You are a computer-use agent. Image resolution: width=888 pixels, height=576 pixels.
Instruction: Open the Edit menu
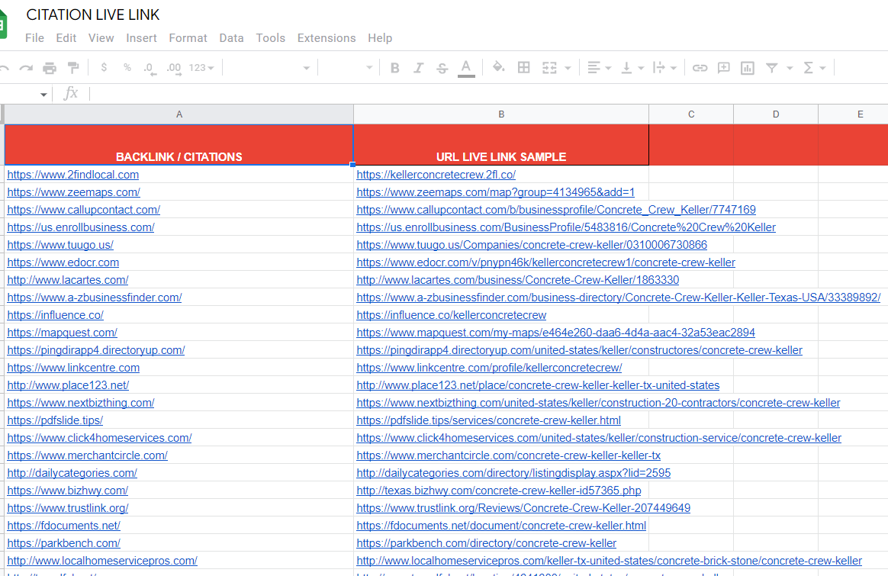tap(66, 38)
